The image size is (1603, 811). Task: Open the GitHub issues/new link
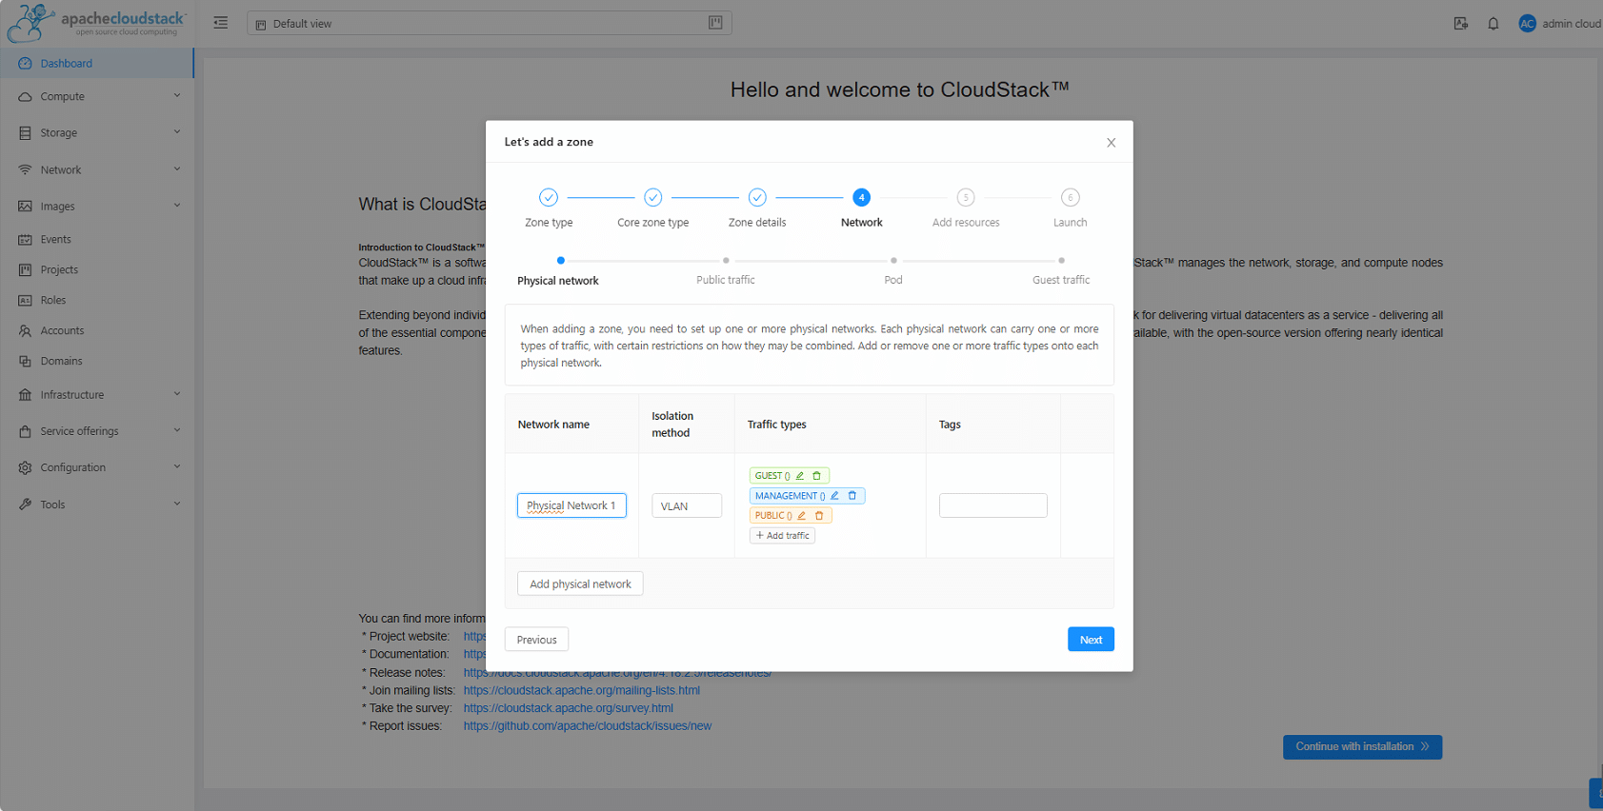(x=588, y=726)
